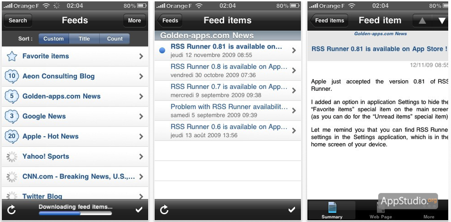This screenshot has width=451, height=222.
Task: Sort feeds by Title
Action: (84, 39)
